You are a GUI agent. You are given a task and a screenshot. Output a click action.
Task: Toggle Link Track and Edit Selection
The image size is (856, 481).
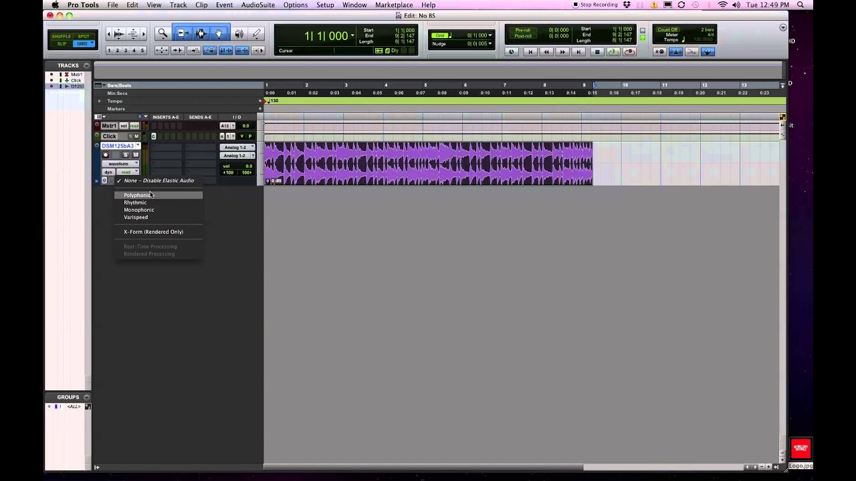[241, 50]
